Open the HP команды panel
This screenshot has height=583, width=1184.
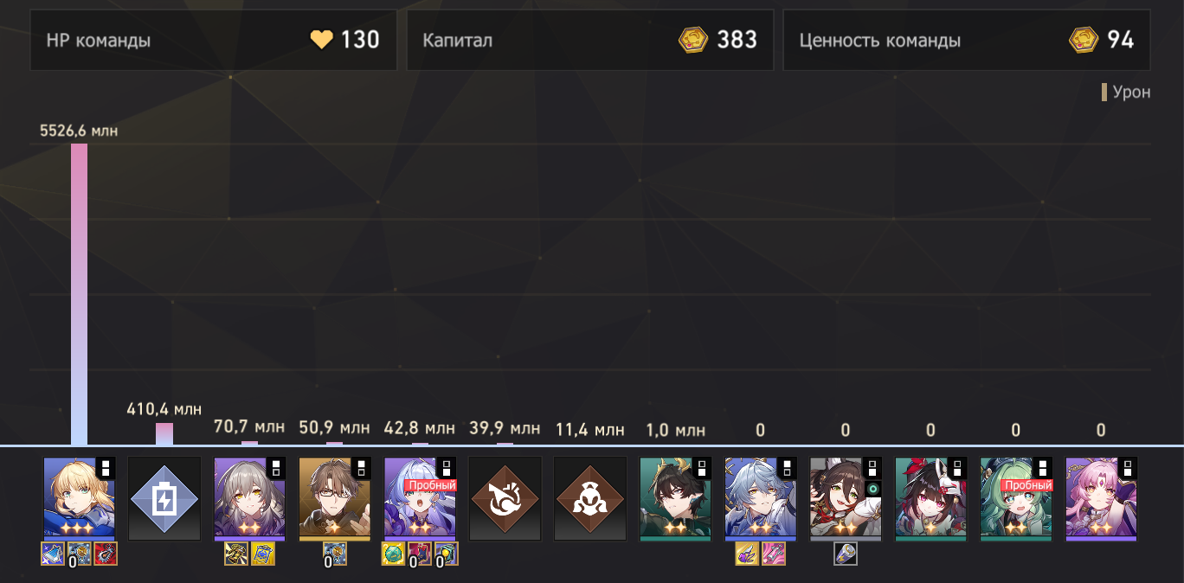tap(213, 40)
